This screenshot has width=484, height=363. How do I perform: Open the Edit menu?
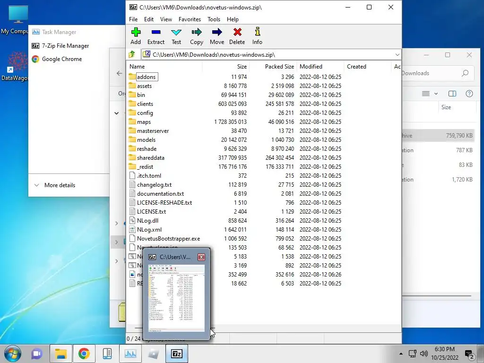coord(149,19)
